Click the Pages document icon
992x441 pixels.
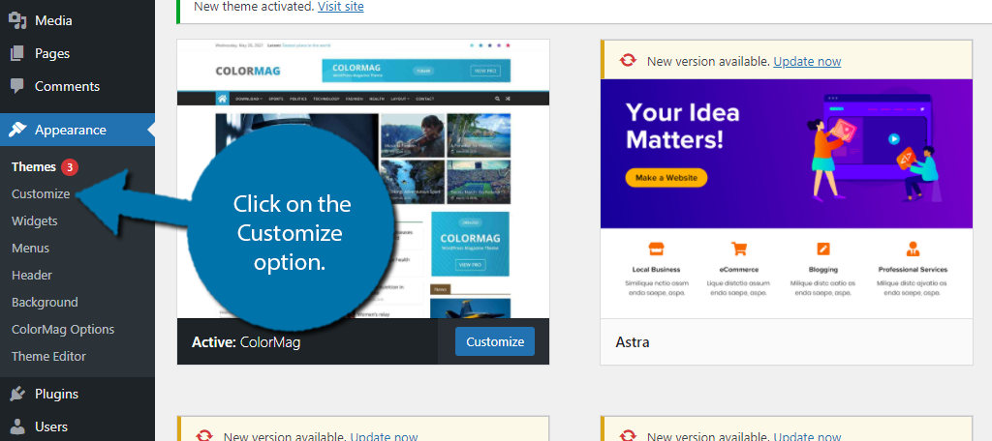pos(17,53)
